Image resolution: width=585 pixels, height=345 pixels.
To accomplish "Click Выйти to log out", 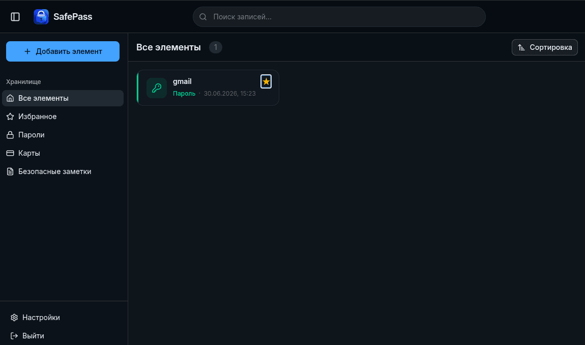I will coord(63,336).
